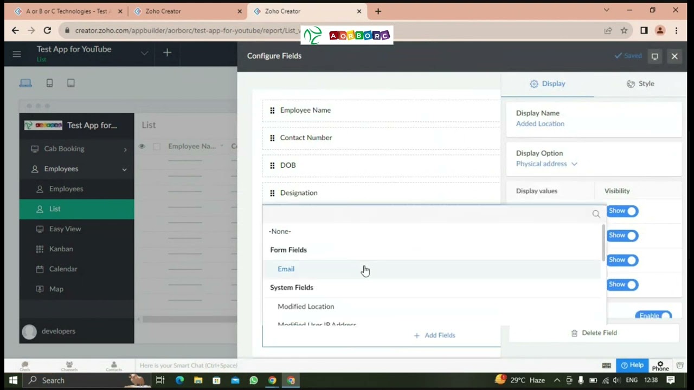Expand the app name dropdown chevron
The width and height of the screenshot is (694, 390).
[144, 53]
